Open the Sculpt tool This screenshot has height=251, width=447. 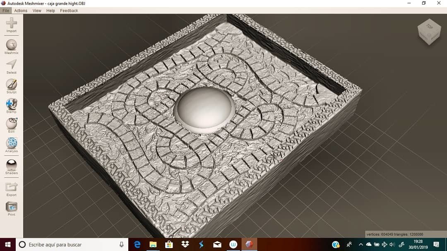(12, 86)
